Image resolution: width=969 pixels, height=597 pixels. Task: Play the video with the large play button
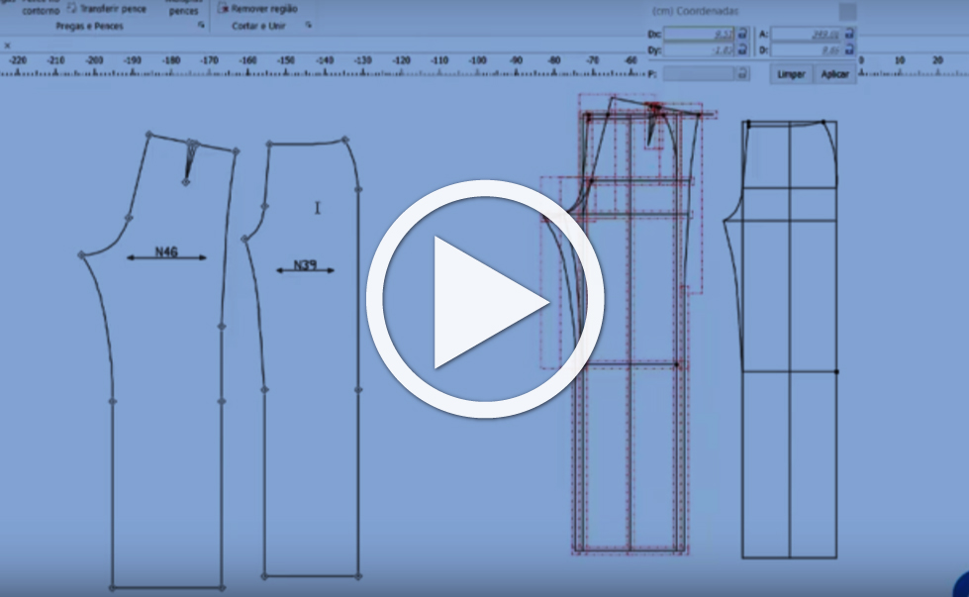point(485,299)
